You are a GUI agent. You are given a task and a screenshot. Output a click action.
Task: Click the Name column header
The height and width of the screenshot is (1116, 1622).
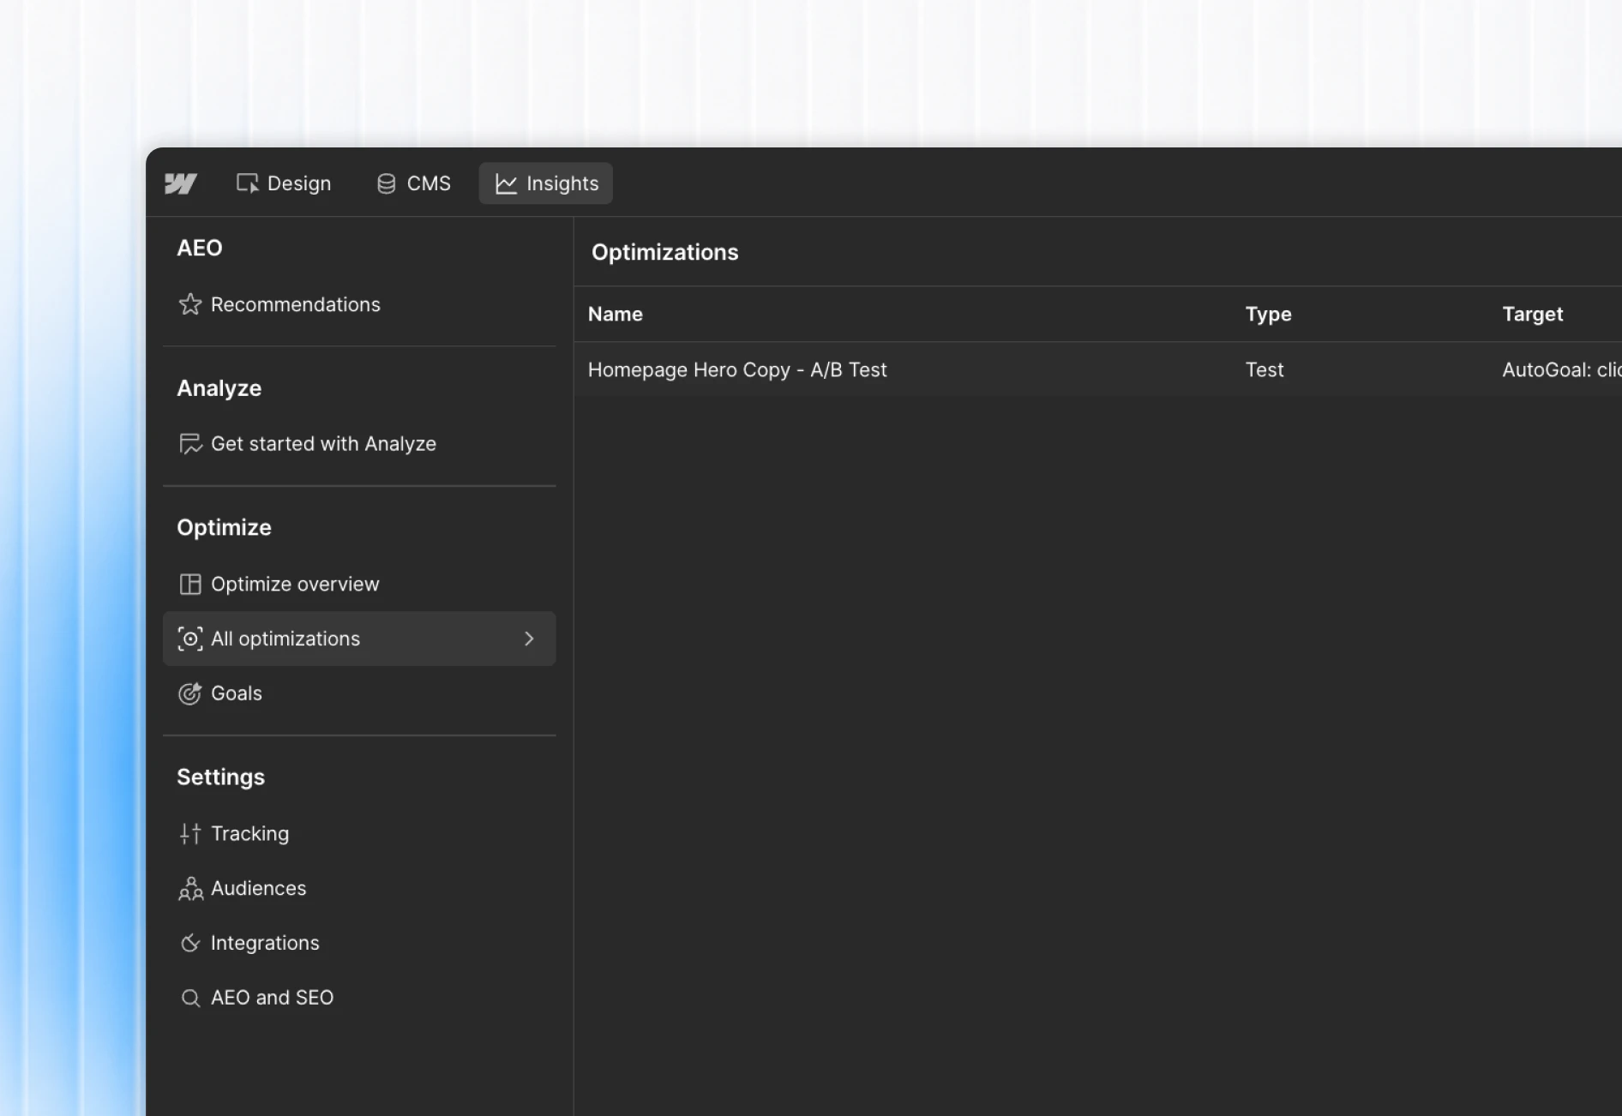[x=616, y=315]
